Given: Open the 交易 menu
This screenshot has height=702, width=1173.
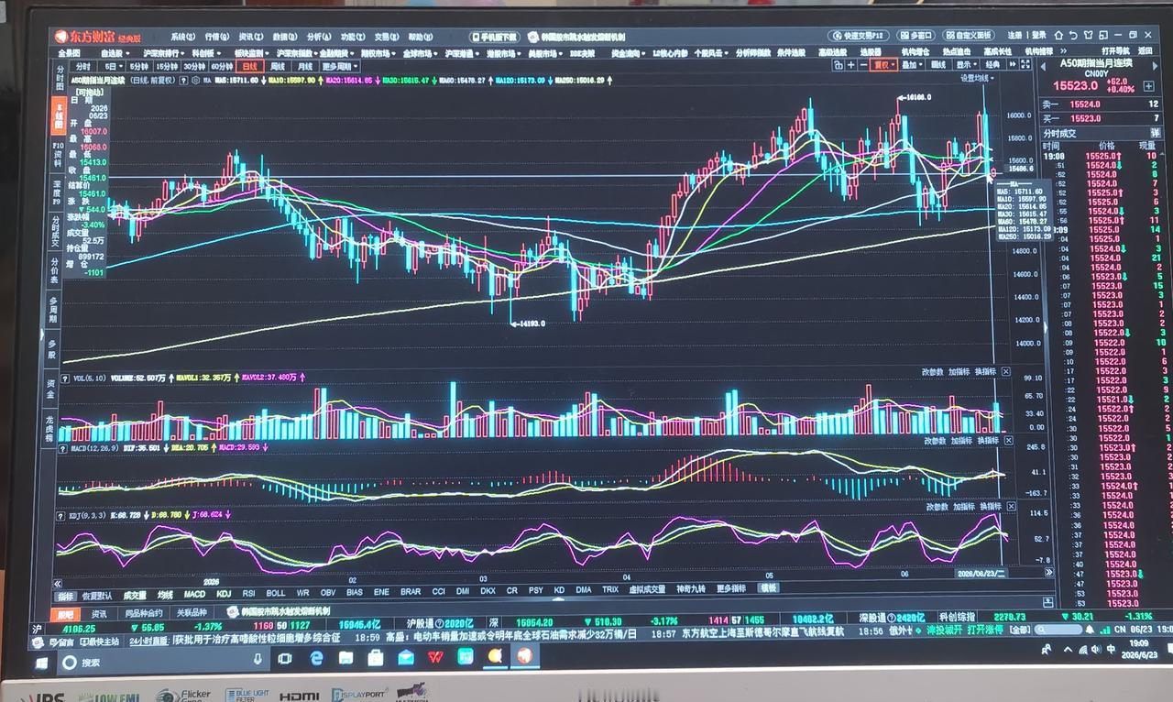Looking at the screenshot, I should (387, 37).
